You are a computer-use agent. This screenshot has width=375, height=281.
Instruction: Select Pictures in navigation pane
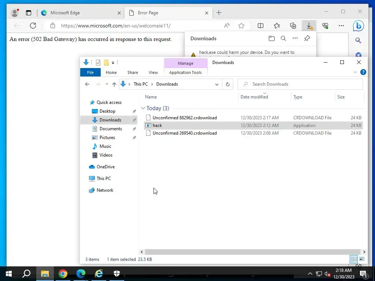107,138
